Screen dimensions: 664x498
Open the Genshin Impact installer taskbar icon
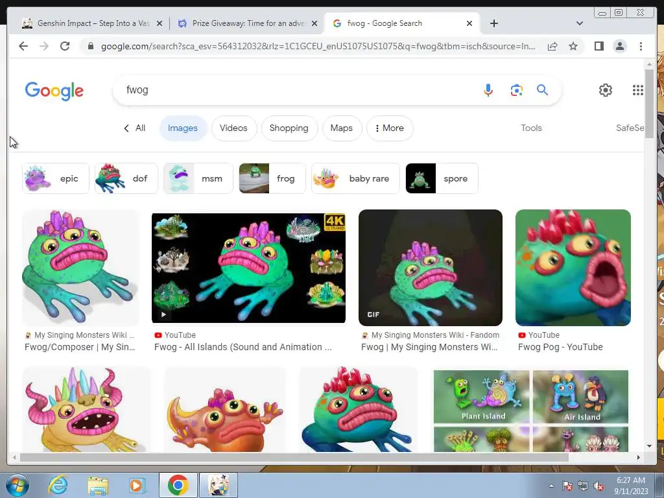(219, 485)
